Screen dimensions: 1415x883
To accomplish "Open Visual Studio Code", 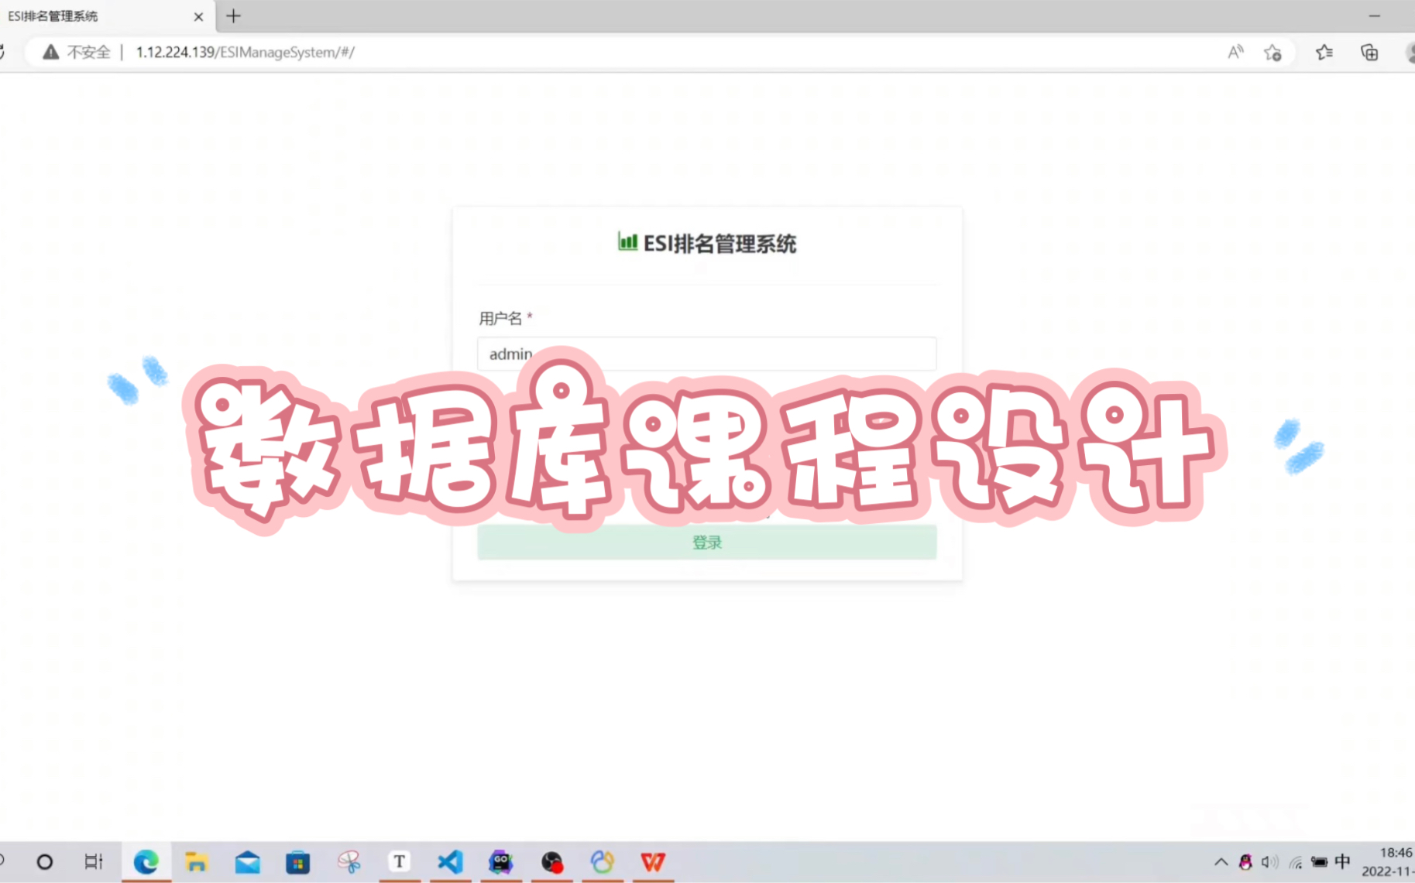I will (451, 861).
